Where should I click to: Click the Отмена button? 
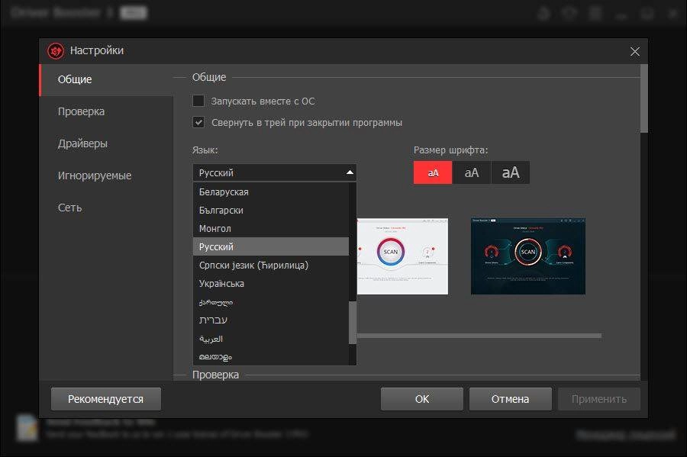click(x=511, y=399)
